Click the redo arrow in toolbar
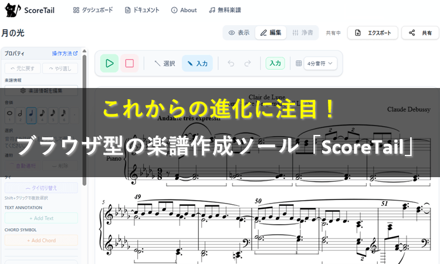This screenshot has height=264, width=440. coord(248,63)
